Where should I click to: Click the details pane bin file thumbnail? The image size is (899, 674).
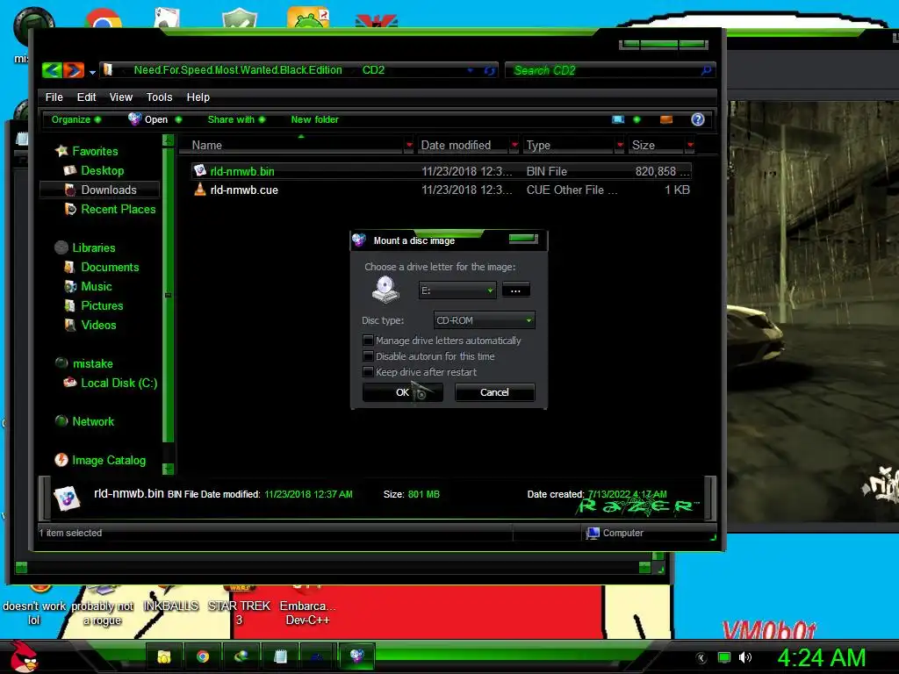(67, 498)
